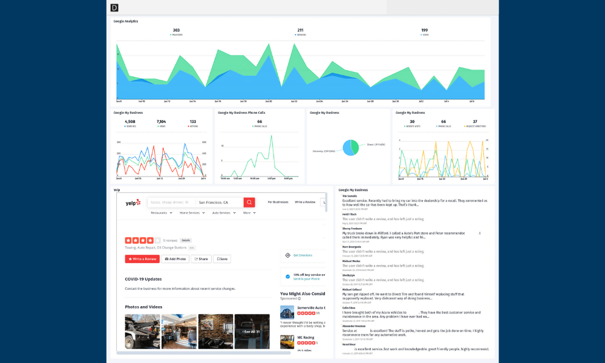The image size is (605, 363).
Task: Click the pie chart in Google My Business
Action: [351, 148]
